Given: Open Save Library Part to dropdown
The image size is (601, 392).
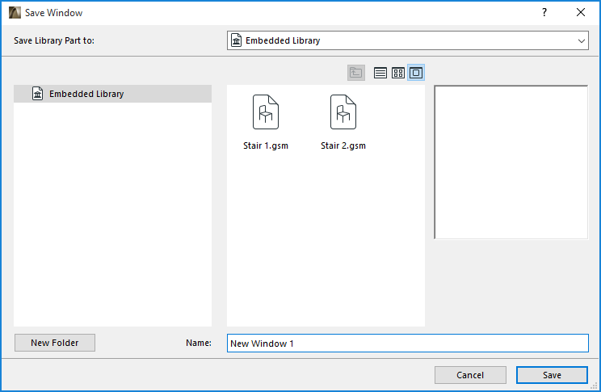Looking at the screenshot, I should pos(408,40).
